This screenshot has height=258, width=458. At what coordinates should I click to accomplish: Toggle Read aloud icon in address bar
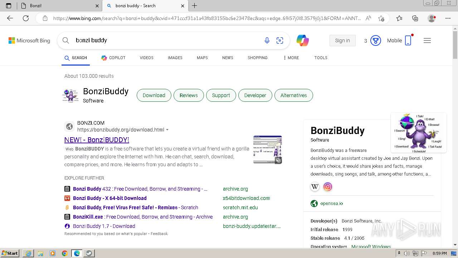(x=368, y=18)
